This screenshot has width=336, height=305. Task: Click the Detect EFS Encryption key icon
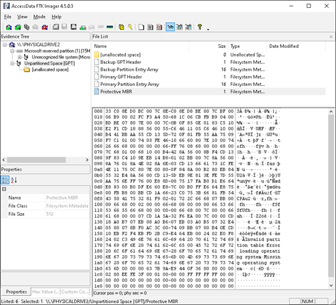coord(130,27)
